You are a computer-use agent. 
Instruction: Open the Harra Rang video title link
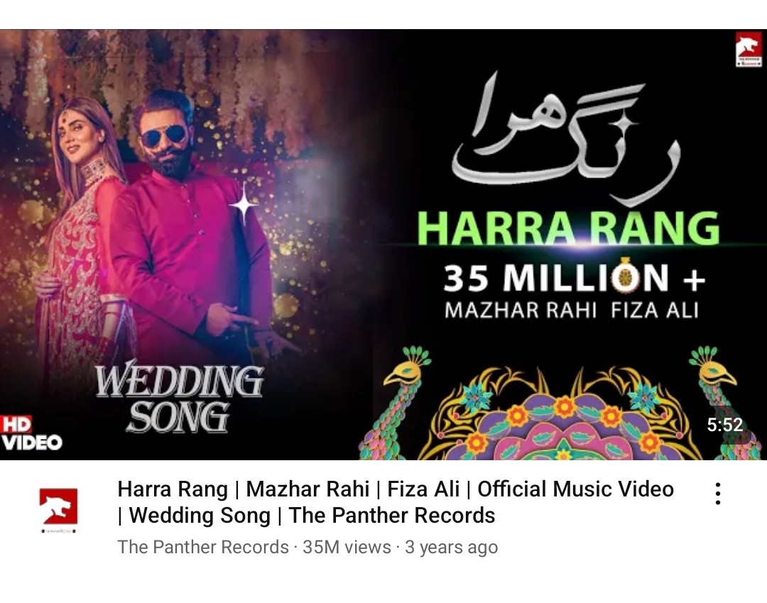(x=396, y=502)
